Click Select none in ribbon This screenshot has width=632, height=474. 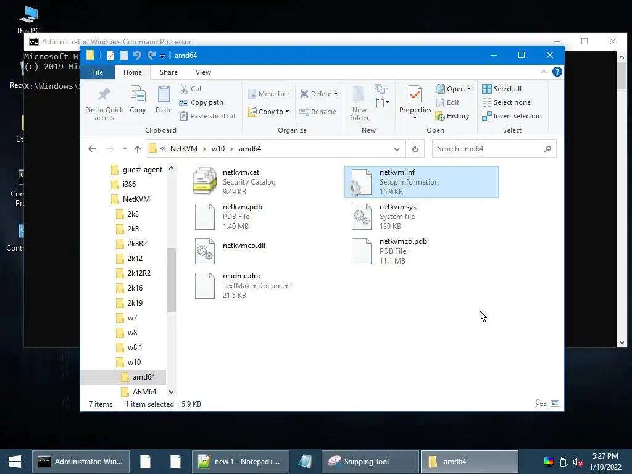click(506, 103)
